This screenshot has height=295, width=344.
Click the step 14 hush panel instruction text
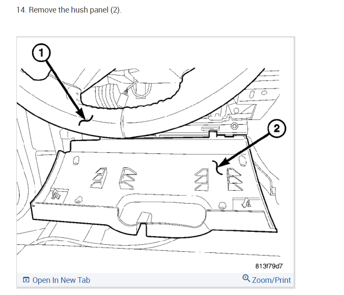pyautogui.click(x=69, y=10)
